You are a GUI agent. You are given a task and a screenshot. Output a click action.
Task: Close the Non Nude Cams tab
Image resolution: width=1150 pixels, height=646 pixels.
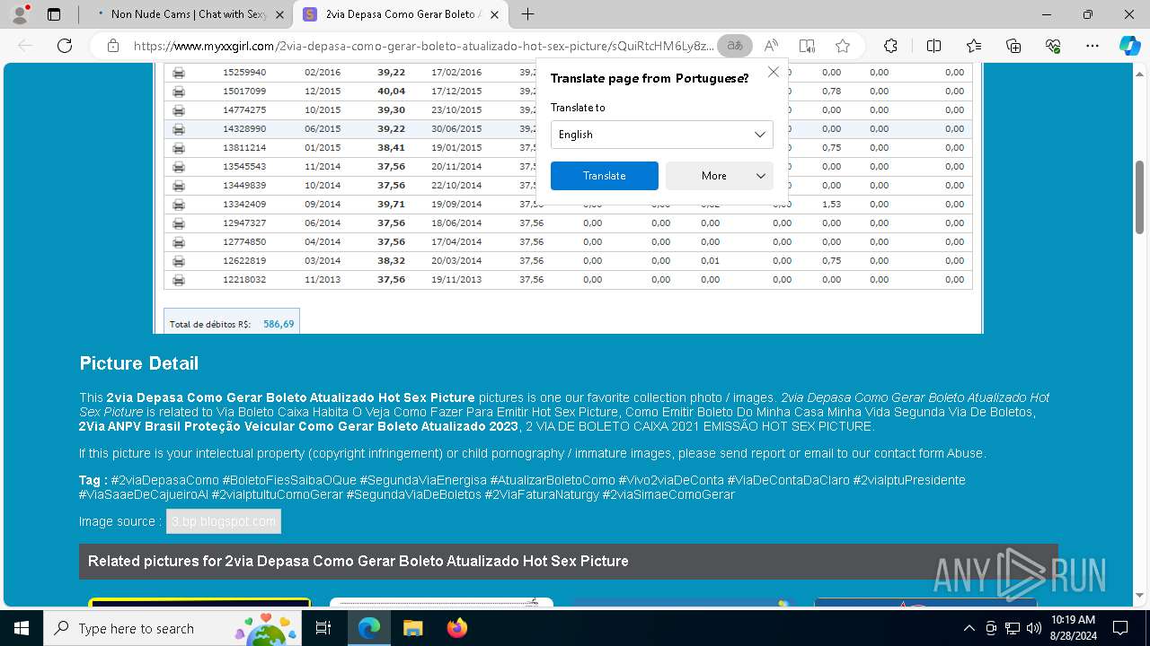click(279, 14)
